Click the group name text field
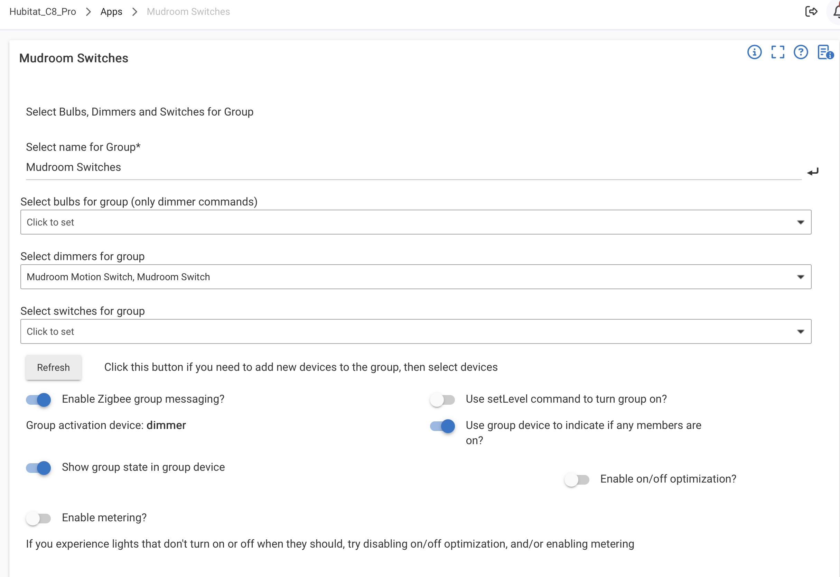This screenshot has height=577, width=840. (x=412, y=167)
